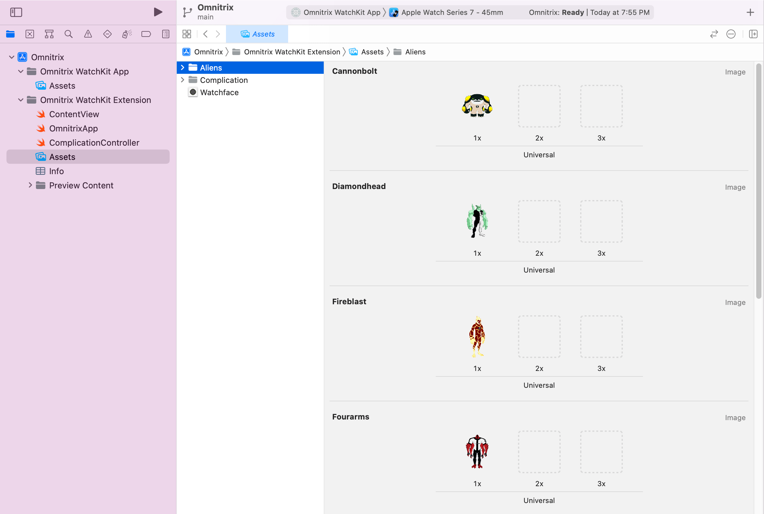Image resolution: width=764 pixels, height=514 pixels.
Task: Expand the Aliens asset folder
Action: 183,68
